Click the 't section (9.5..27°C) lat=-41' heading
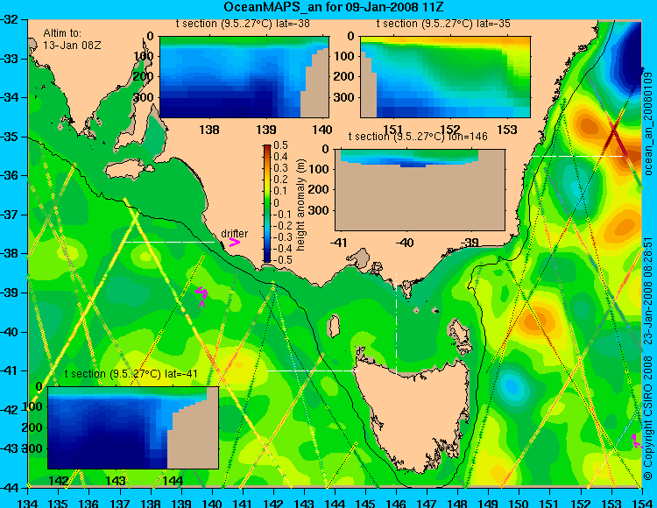This screenshot has height=508, width=657. click(131, 374)
